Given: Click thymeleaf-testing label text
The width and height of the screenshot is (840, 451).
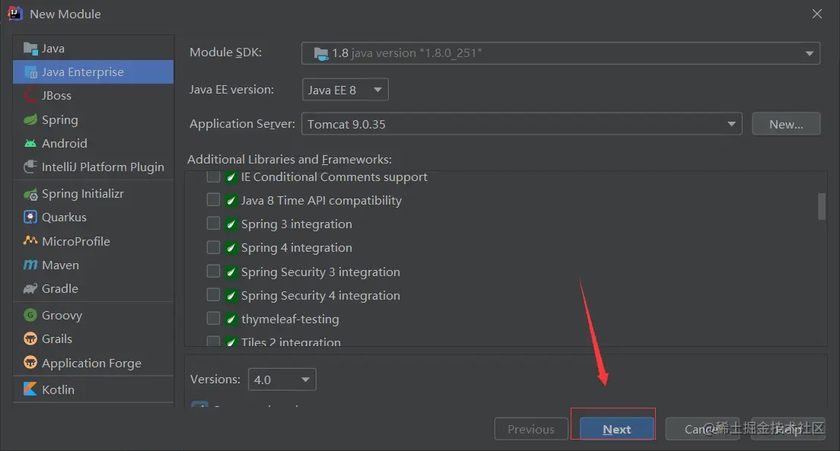Looking at the screenshot, I should coord(290,319).
